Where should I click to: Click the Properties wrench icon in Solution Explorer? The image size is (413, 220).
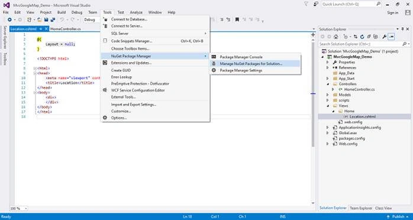[x=384, y=37]
